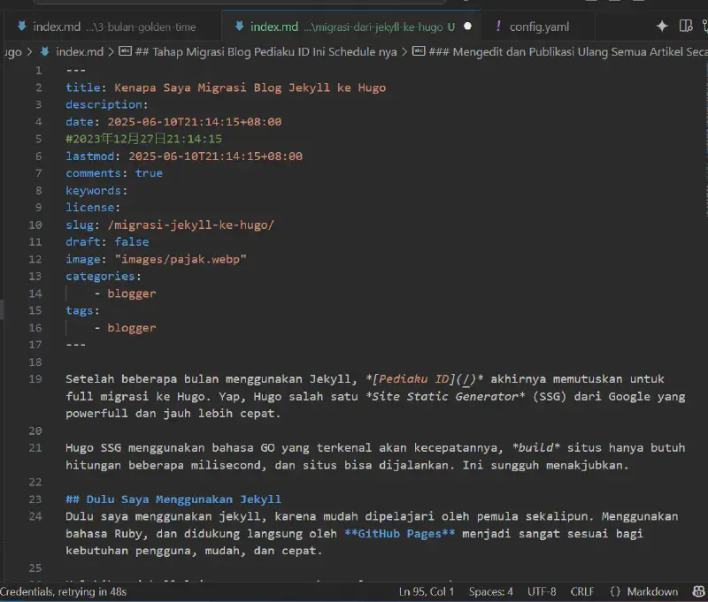Click the closing '---' front matter delimiter on line 17

click(75, 345)
